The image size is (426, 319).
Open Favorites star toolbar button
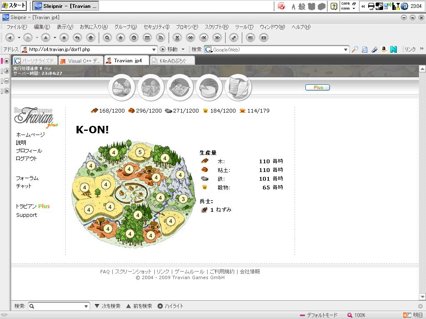click(121, 38)
